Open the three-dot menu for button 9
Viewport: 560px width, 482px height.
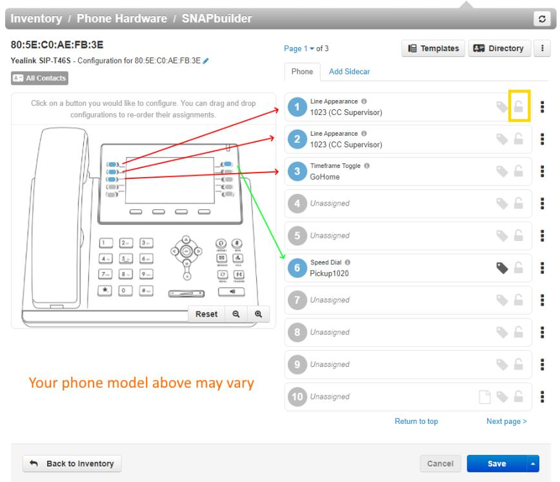click(542, 364)
